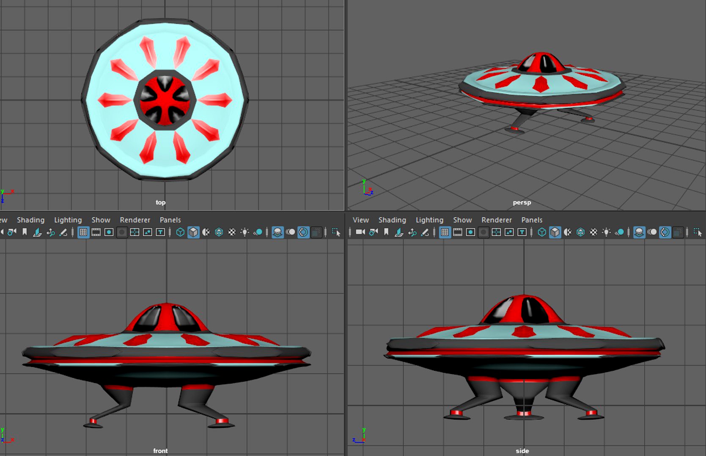Image resolution: width=706 pixels, height=456 pixels.
Task: Select Smooth Shade All in front panel toolbar
Action: [x=193, y=232]
